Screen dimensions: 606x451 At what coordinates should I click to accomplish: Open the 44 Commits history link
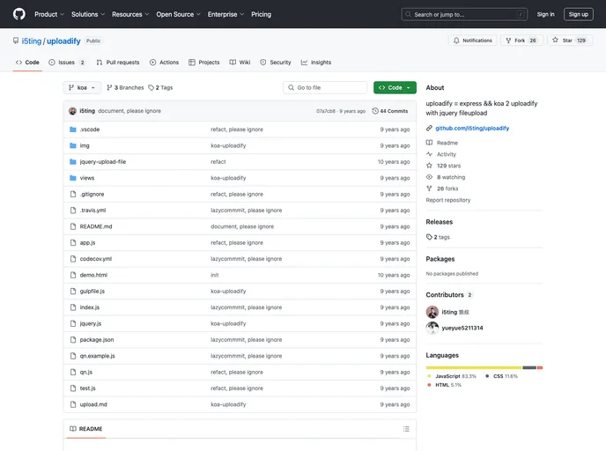[x=390, y=111]
